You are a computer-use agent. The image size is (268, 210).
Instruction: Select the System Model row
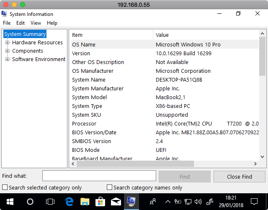[165, 97]
